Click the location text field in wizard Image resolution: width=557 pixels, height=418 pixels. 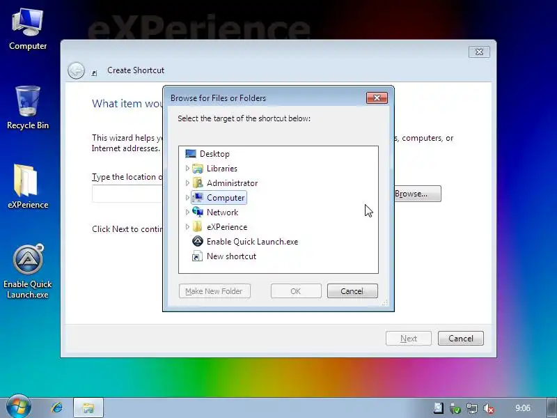point(127,194)
